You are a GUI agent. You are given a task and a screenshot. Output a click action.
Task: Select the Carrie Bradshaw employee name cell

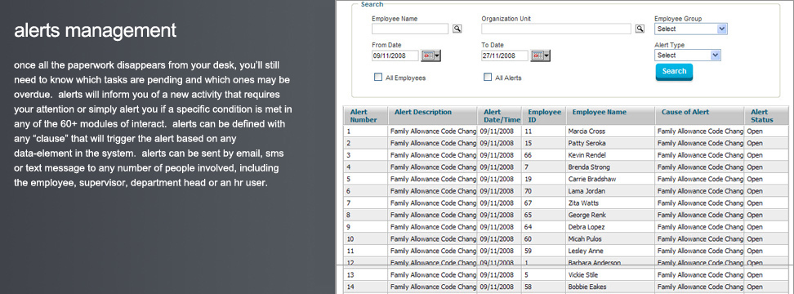click(x=611, y=179)
